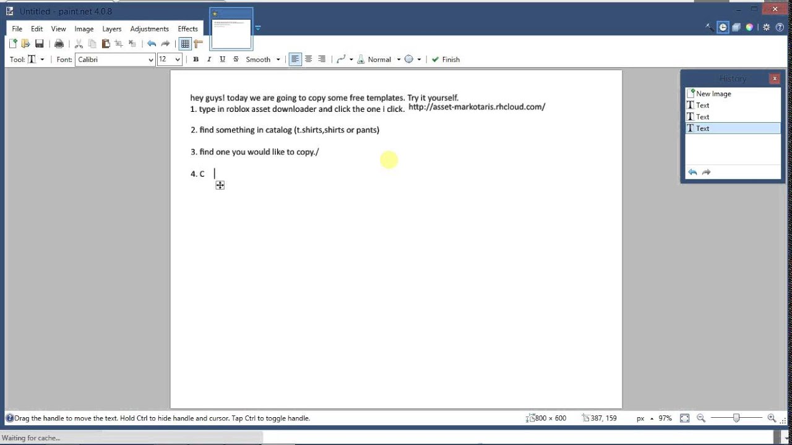Toggle the Tools window icon
792x445 pixels.
(709, 27)
